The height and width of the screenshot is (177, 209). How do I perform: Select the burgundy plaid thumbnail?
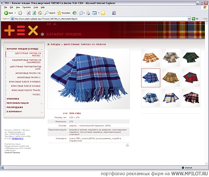point(191,98)
